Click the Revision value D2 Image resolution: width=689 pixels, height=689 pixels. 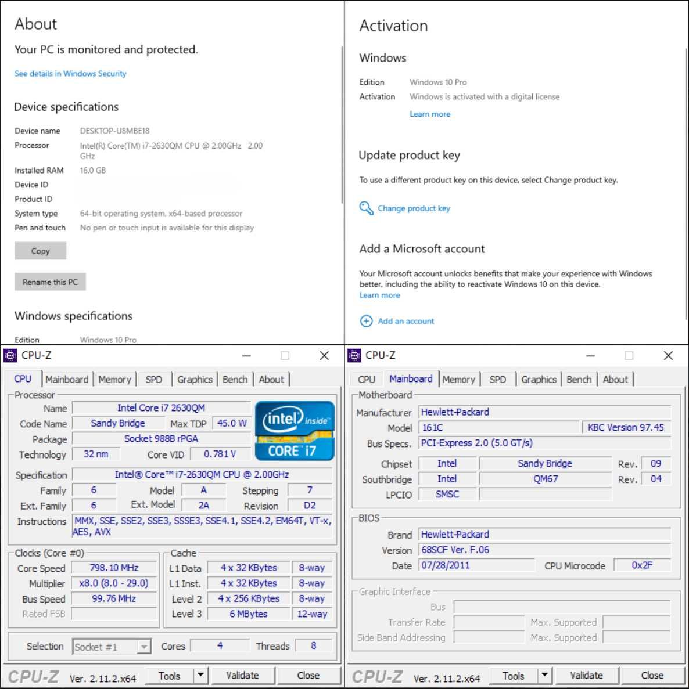(x=310, y=506)
